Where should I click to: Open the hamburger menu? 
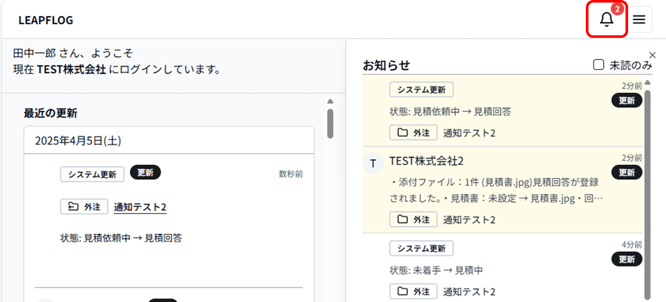(639, 19)
